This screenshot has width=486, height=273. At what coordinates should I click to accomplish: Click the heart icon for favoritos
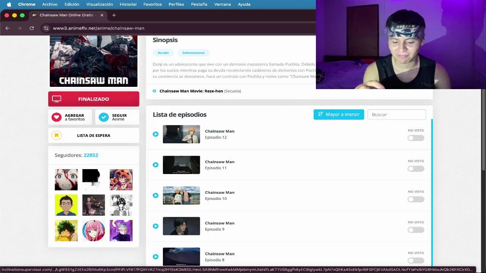(57, 117)
